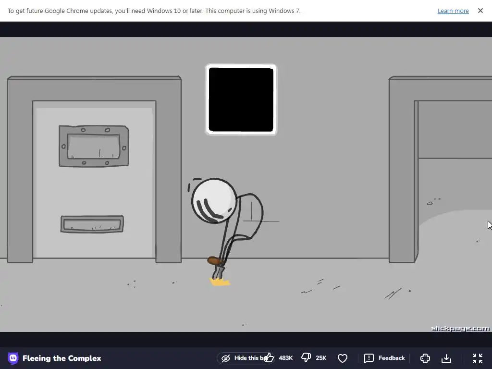Click the 483K likes count

(285, 358)
